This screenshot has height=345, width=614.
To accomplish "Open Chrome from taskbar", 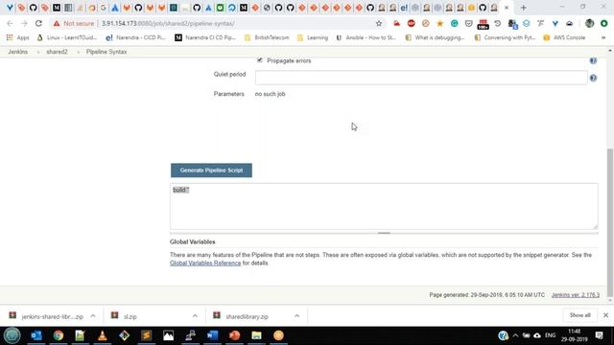I will pos(59,335).
